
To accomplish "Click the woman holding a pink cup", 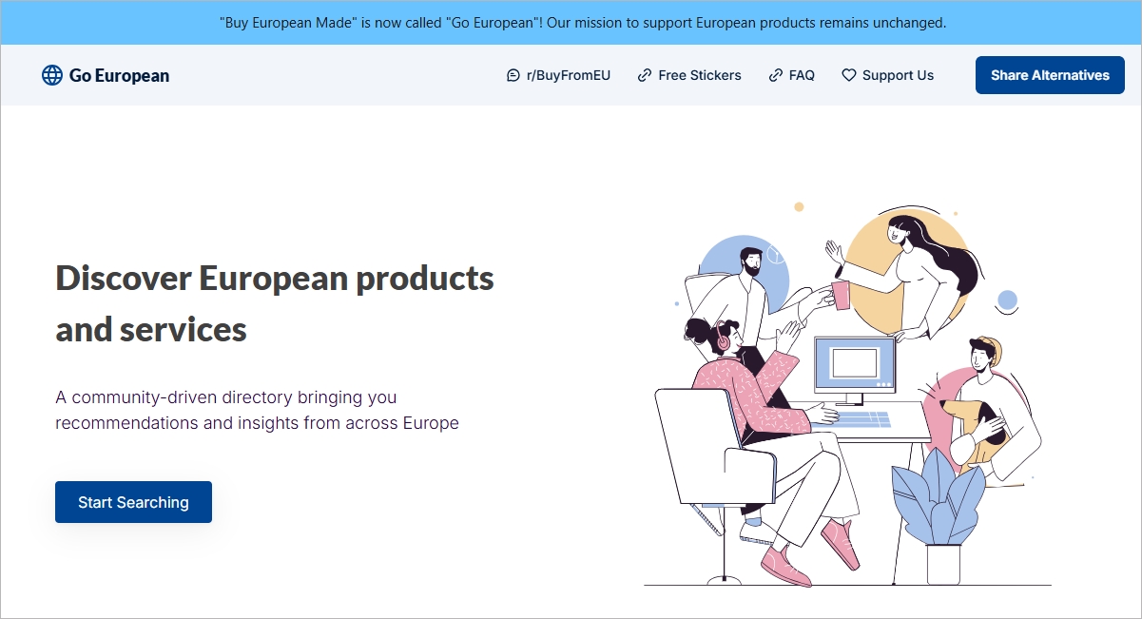I will (x=903, y=276).
